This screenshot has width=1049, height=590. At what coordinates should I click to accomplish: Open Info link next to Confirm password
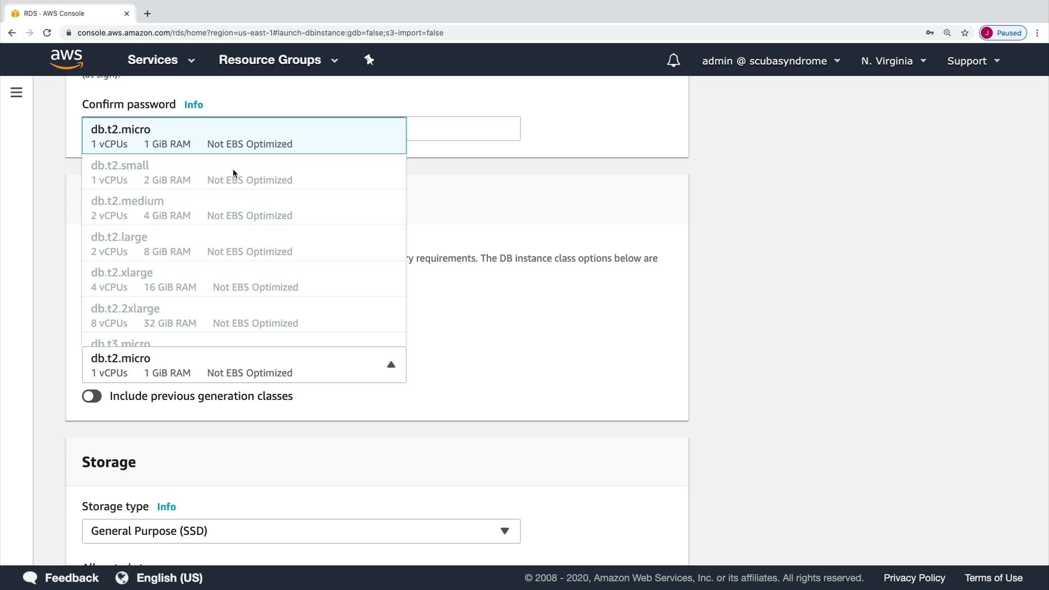tap(193, 105)
